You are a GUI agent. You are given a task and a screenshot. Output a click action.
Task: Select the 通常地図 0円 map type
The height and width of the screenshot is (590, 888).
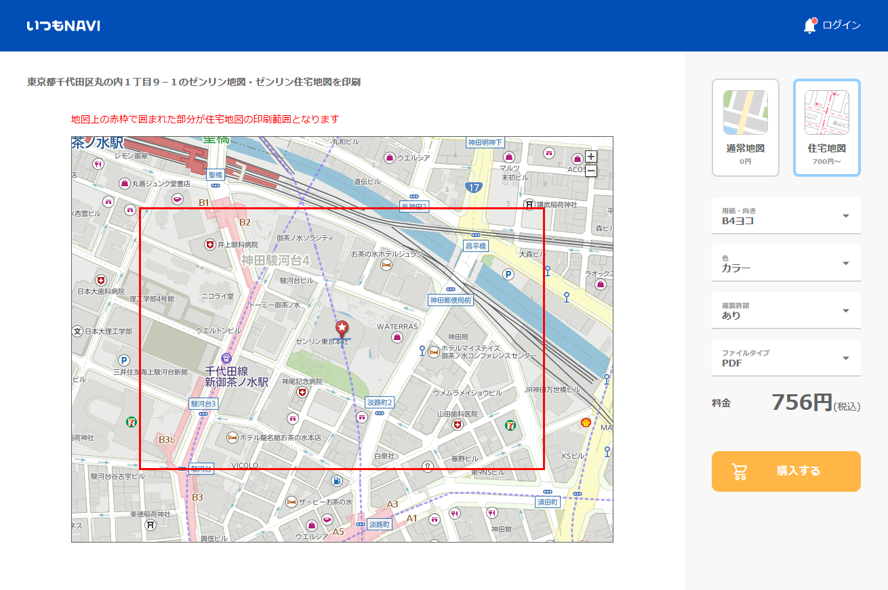[x=746, y=128]
